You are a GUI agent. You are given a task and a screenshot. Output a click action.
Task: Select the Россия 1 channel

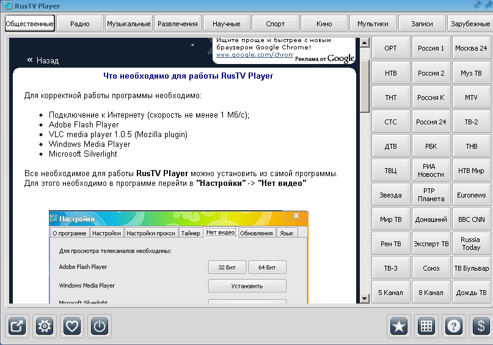coord(431,48)
